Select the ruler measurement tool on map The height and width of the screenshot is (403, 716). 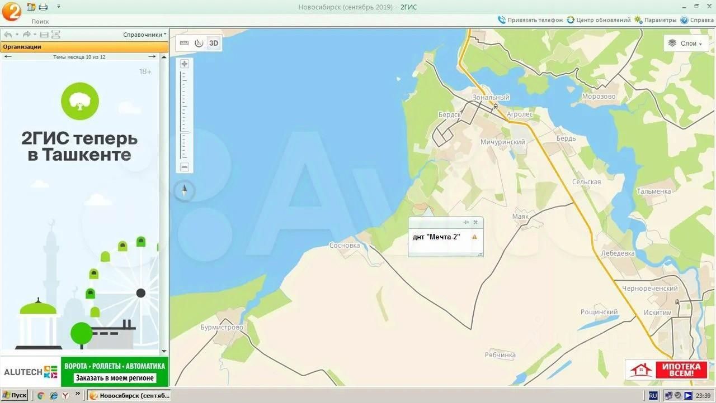coord(184,43)
